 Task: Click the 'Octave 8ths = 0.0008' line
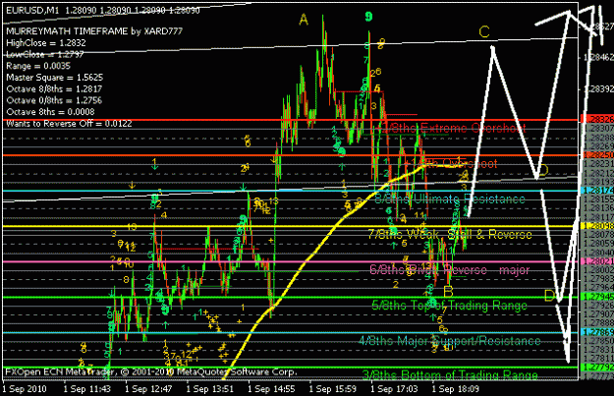point(50,112)
